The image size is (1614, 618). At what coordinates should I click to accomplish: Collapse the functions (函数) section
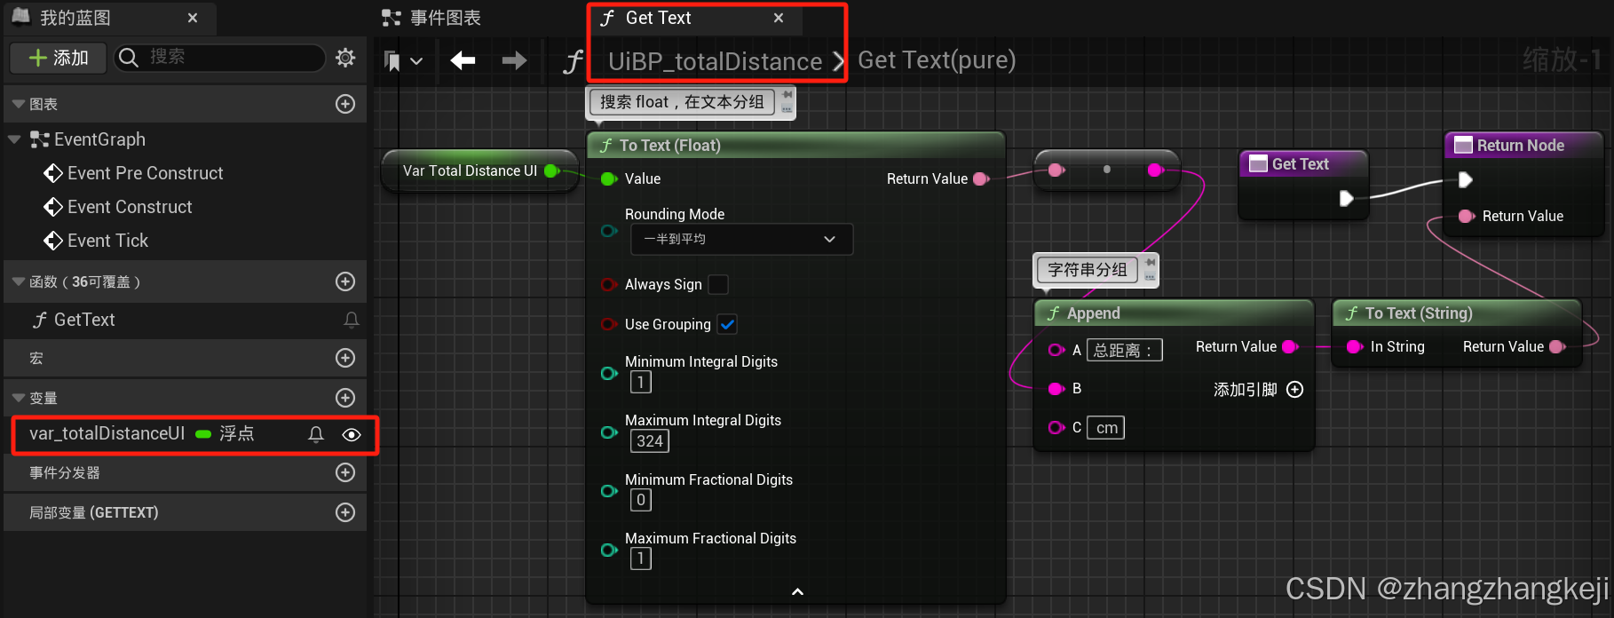pos(18,281)
